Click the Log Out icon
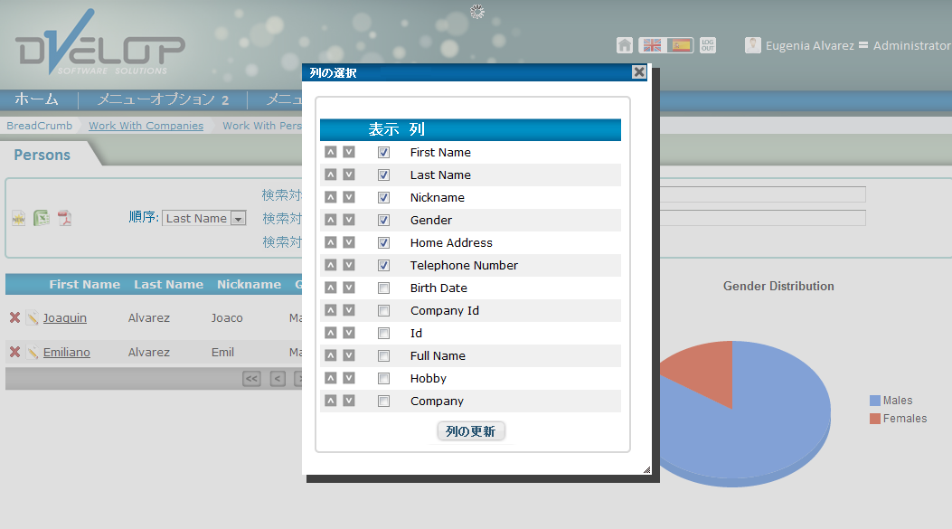 (707, 45)
